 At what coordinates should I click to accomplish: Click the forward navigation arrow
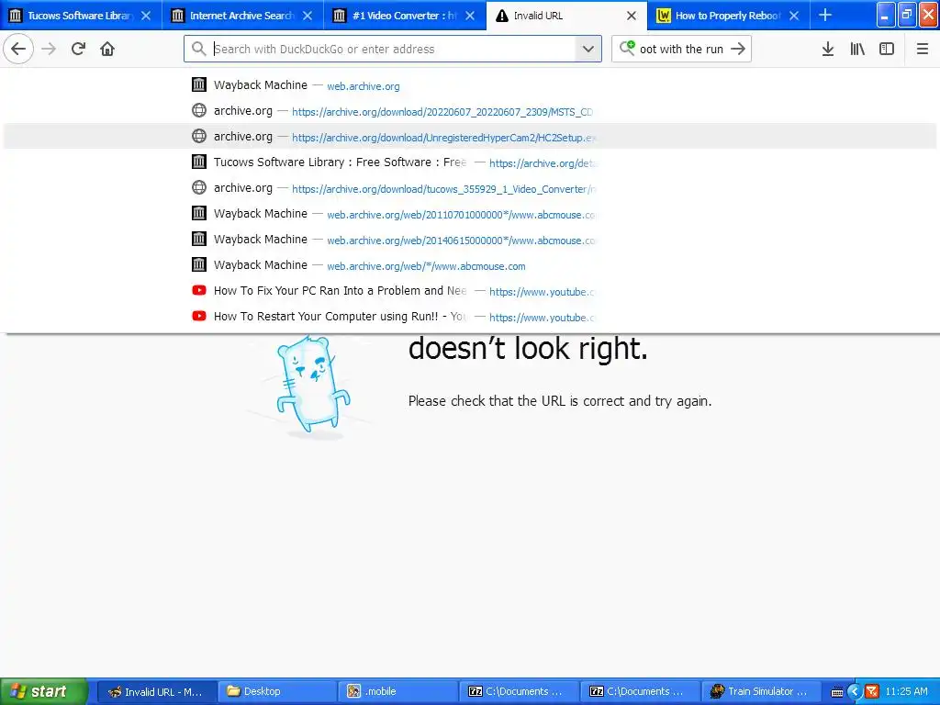[x=49, y=49]
